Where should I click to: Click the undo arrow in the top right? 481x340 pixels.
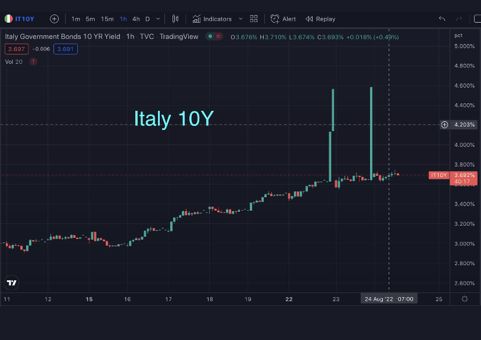tap(441, 19)
